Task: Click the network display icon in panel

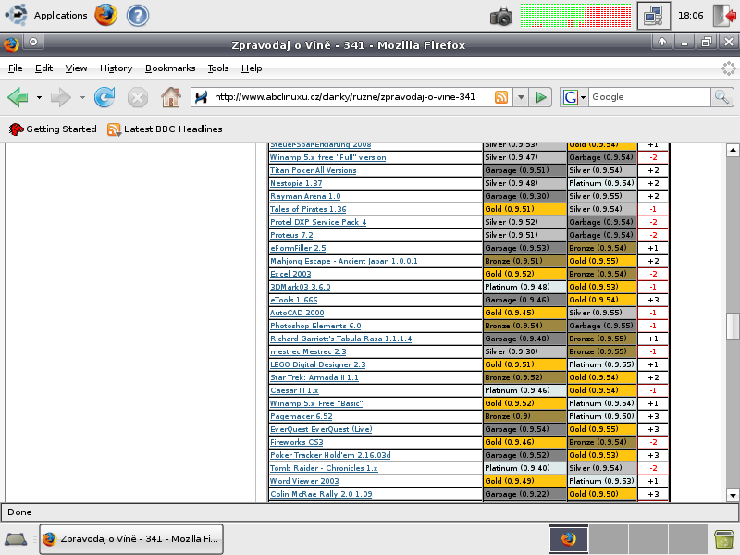Action: pos(654,16)
